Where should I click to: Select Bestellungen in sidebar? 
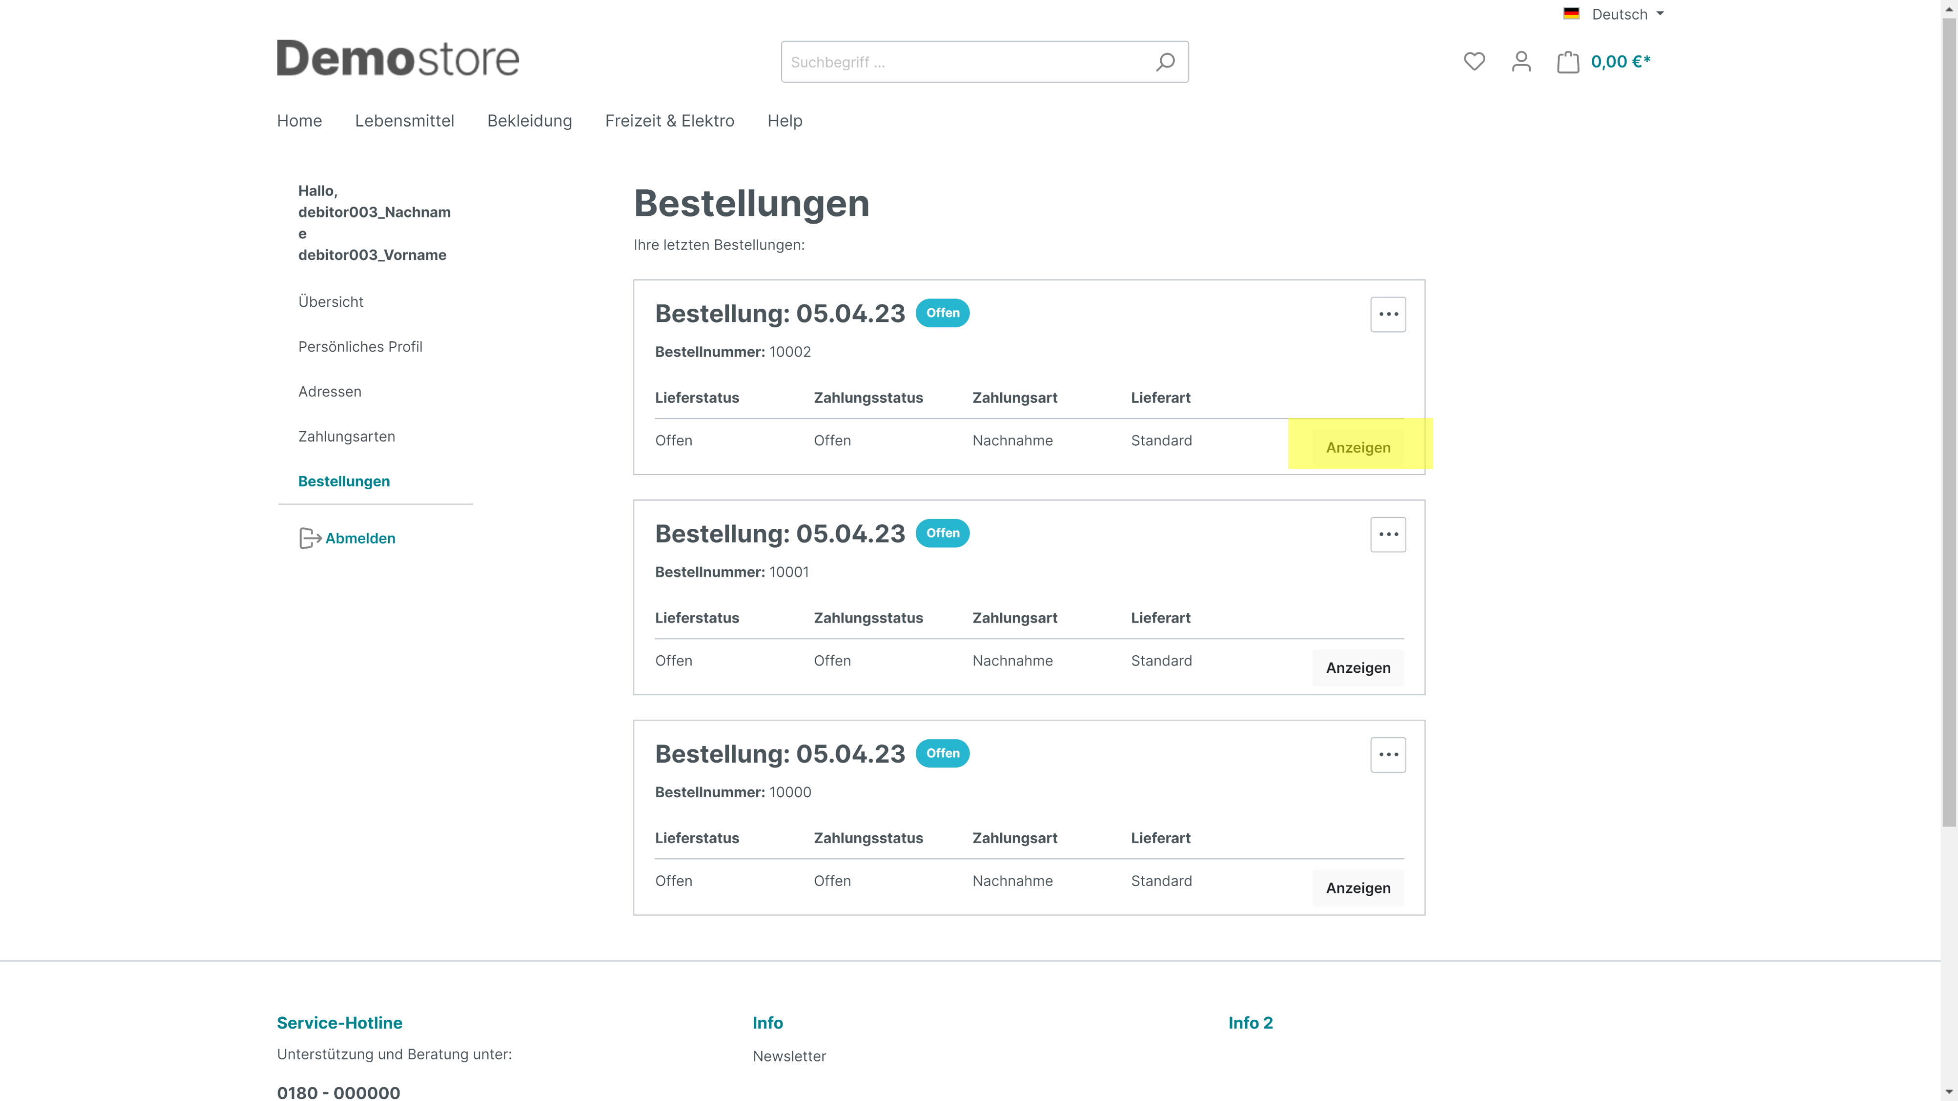pyautogui.click(x=344, y=481)
